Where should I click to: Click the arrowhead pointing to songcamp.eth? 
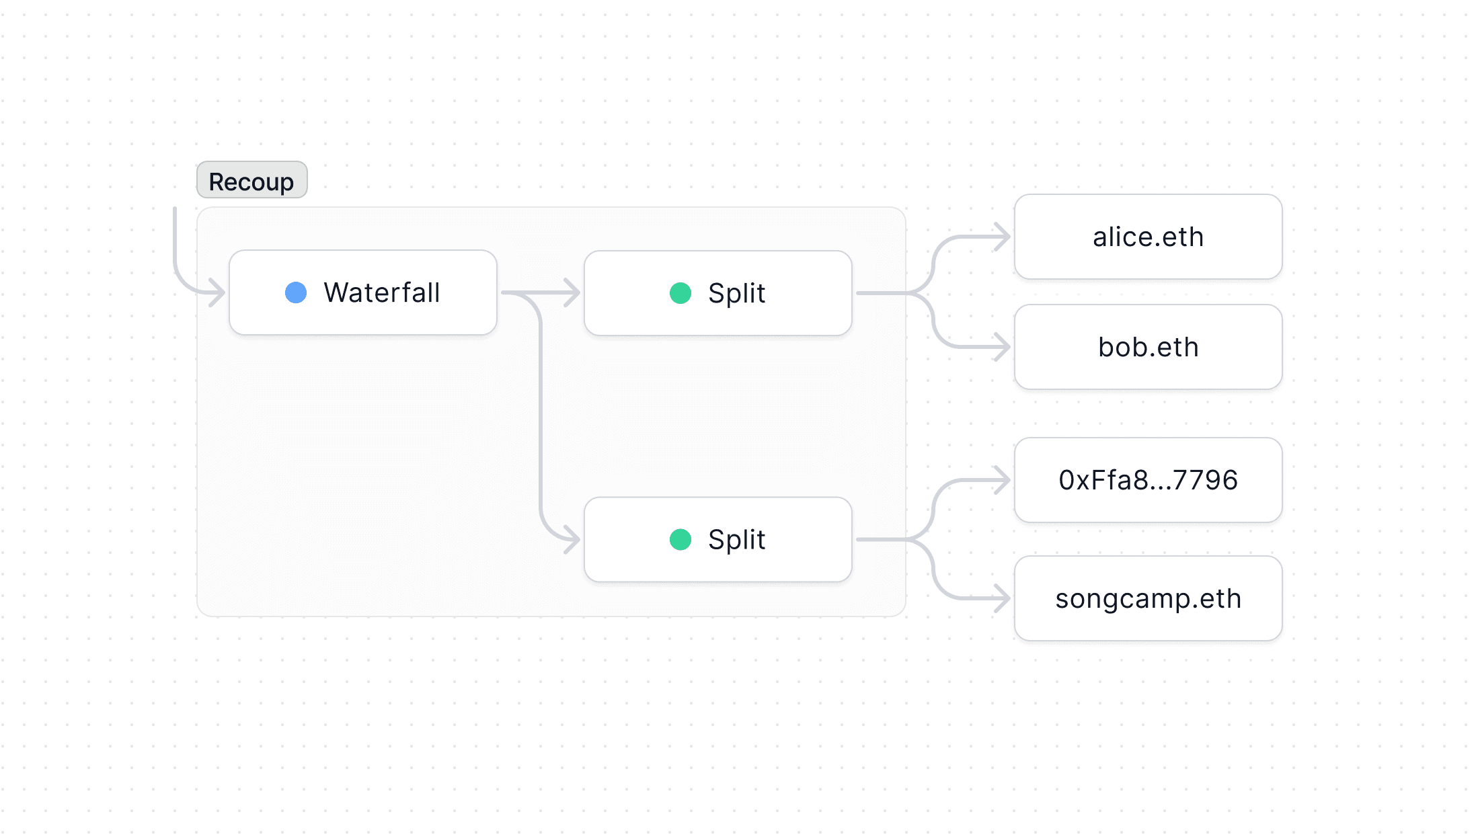tap(1003, 598)
